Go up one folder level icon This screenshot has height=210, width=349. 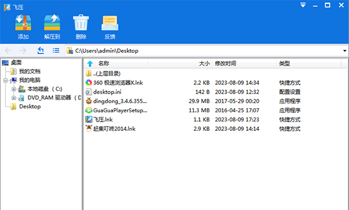click(x=41, y=51)
